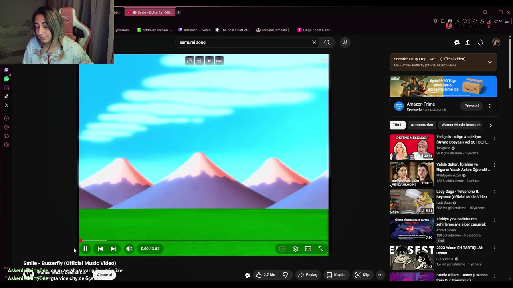Image resolution: width=513 pixels, height=288 pixels.
Task: Click the Kaydet save button
Action: [x=336, y=275]
